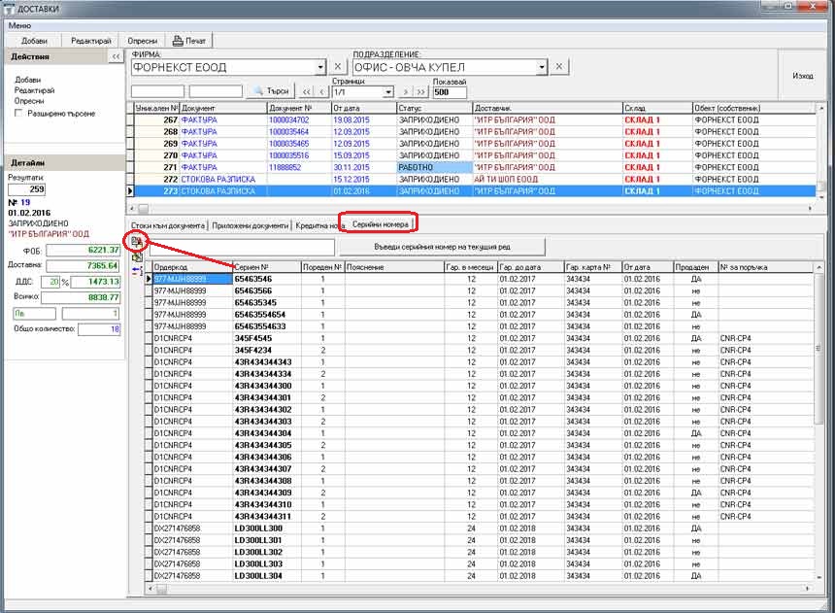Click the blue-red arrows icon by the serial table
The width and height of the screenshot is (835, 613).
(137, 271)
